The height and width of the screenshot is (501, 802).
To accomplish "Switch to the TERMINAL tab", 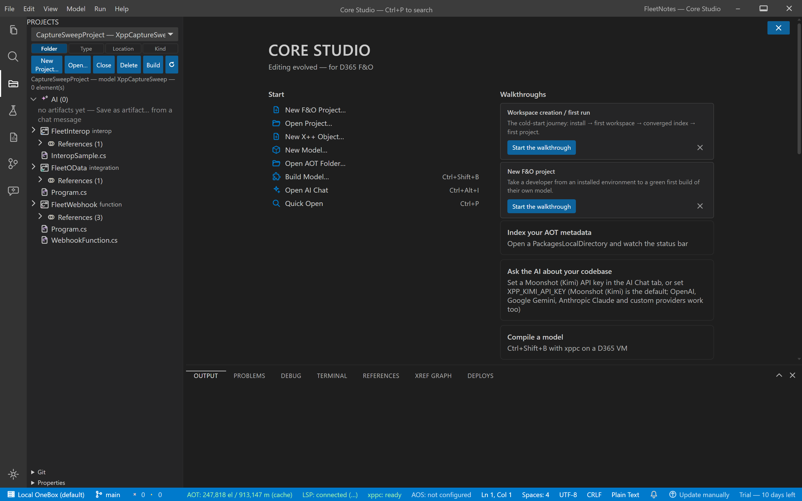I will (x=332, y=376).
